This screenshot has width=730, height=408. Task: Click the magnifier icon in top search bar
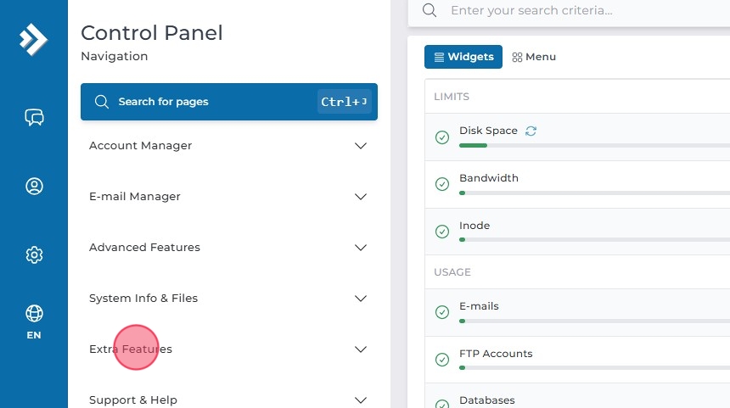click(x=430, y=11)
